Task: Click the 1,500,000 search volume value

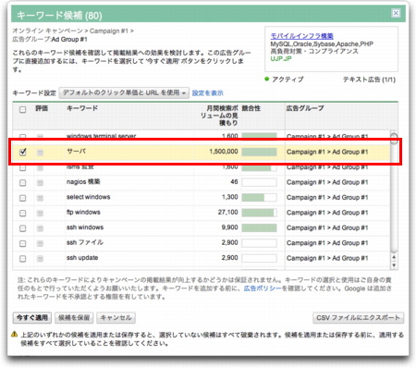Action: pyautogui.click(x=224, y=152)
